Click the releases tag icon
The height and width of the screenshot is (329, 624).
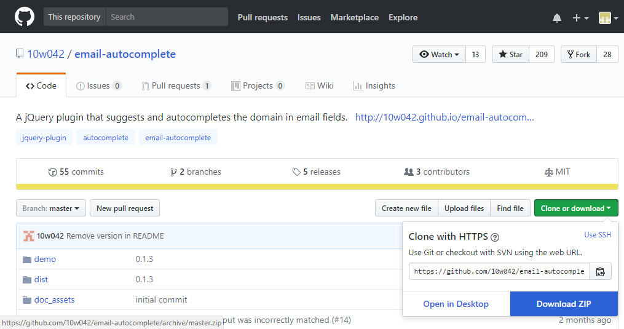pyautogui.click(x=296, y=172)
